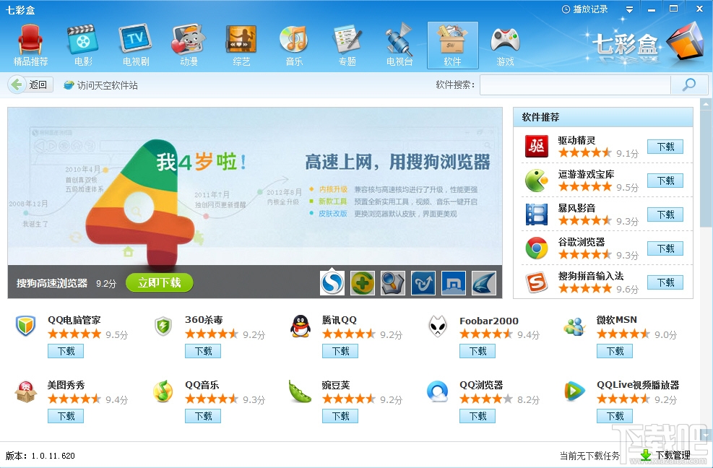The height and width of the screenshot is (468, 713).
Task: Open the 腾讯QQ name link
Action: (x=340, y=320)
